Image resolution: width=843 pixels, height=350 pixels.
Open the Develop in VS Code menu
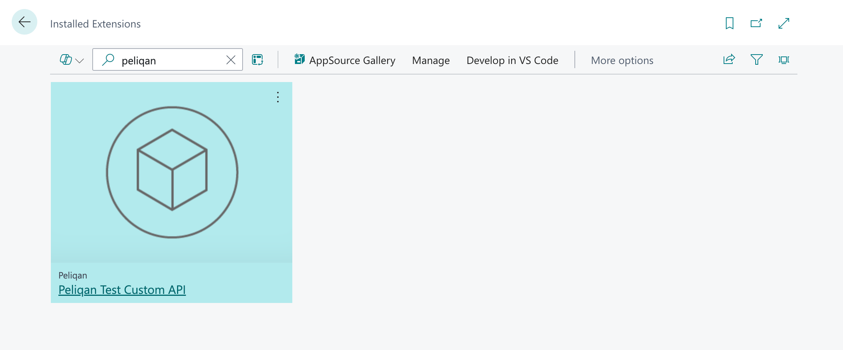coord(512,60)
